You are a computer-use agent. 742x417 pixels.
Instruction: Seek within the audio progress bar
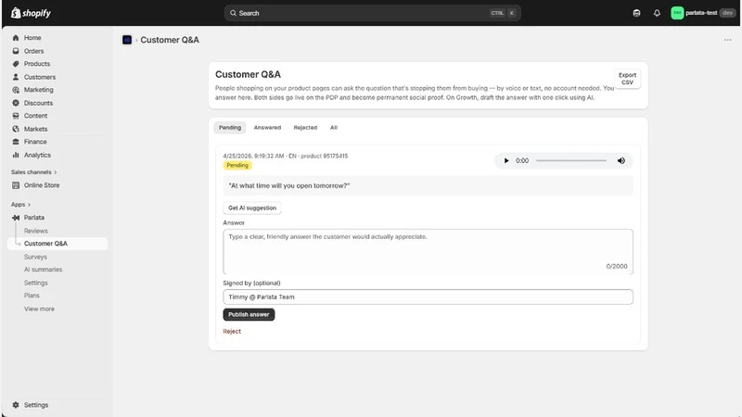tap(571, 160)
